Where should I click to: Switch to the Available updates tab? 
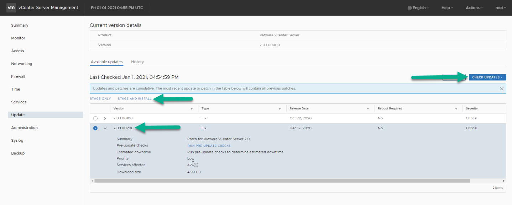click(106, 62)
